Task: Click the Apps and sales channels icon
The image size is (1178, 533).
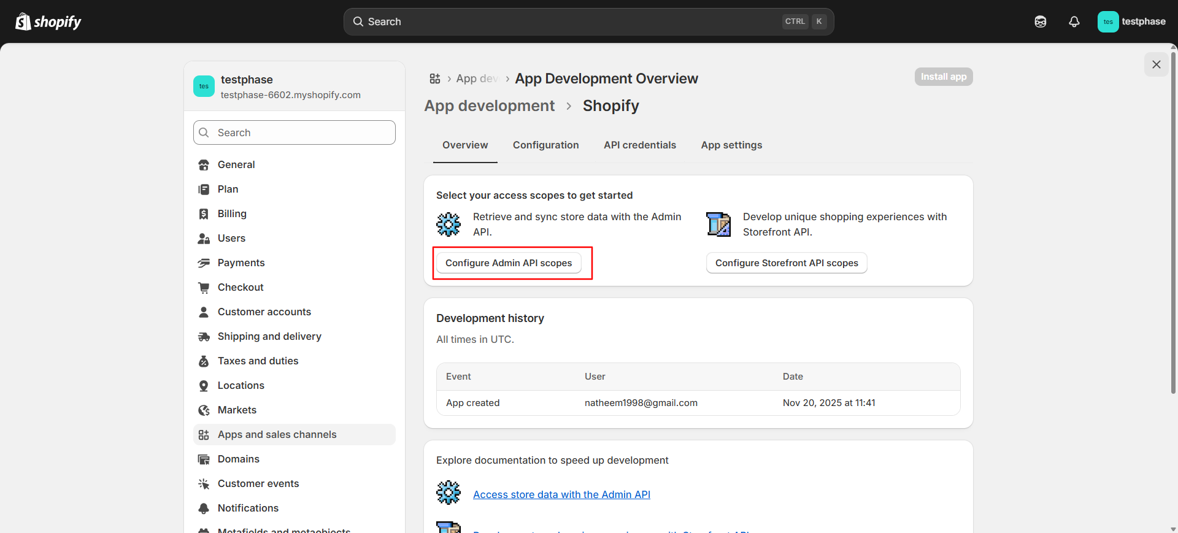Action: point(204,434)
